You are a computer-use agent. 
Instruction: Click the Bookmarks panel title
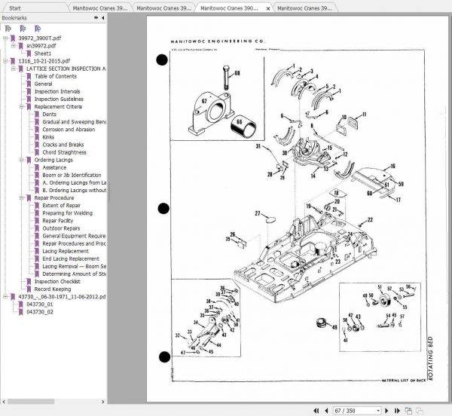pyautogui.click(x=14, y=18)
